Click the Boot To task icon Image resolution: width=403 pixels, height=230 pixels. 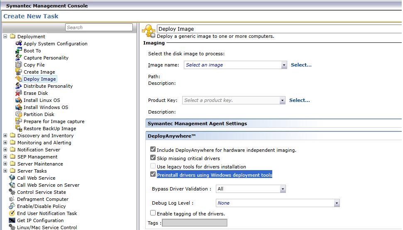click(19, 51)
